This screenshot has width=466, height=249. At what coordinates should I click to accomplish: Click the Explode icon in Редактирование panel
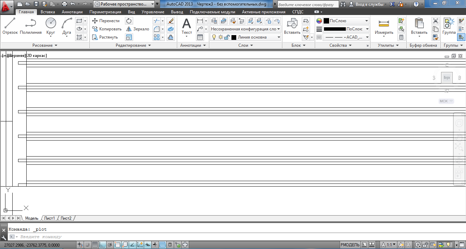tap(171, 29)
